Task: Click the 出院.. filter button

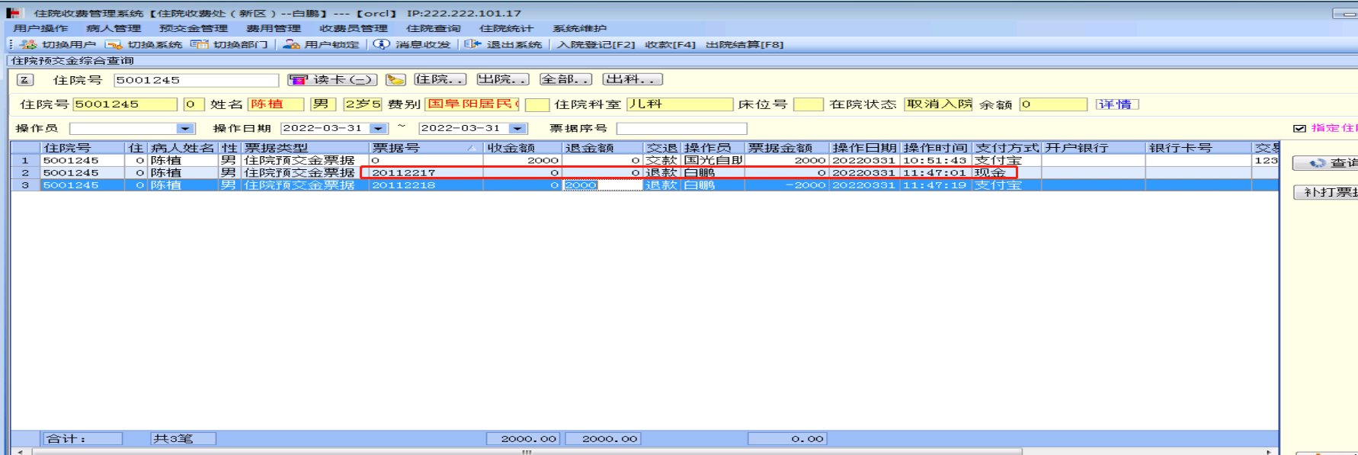Action: (x=502, y=79)
